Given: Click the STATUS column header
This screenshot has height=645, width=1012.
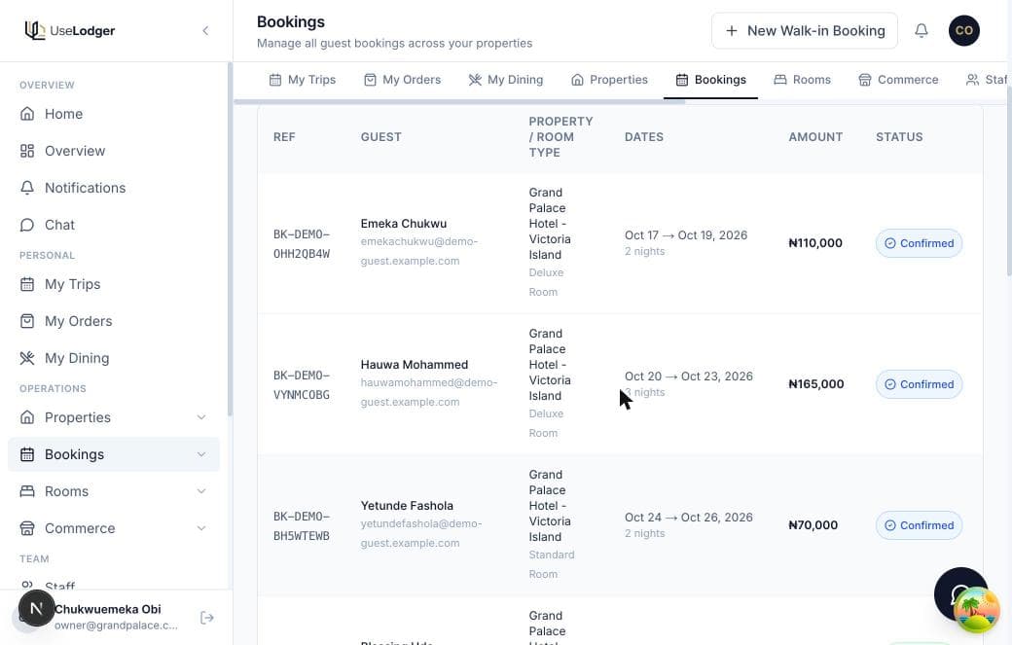Looking at the screenshot, I should (x=899, y=137).
